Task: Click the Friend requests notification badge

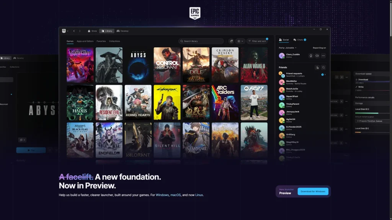Action: 322,74
